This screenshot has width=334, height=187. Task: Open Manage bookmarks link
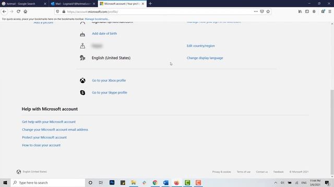tap(97, 19)
